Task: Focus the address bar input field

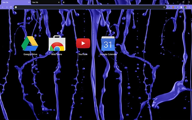Action: point(90,7)
